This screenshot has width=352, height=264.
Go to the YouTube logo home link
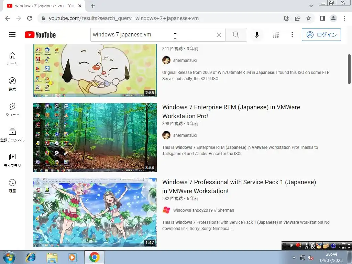click(40, 35)
